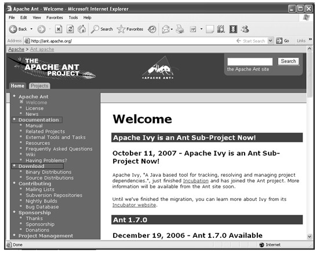Click the Research books icon

coord(221,29)
